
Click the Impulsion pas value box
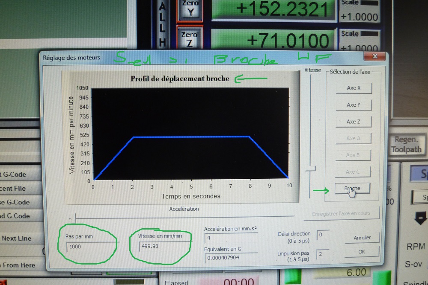coord(323,254)
